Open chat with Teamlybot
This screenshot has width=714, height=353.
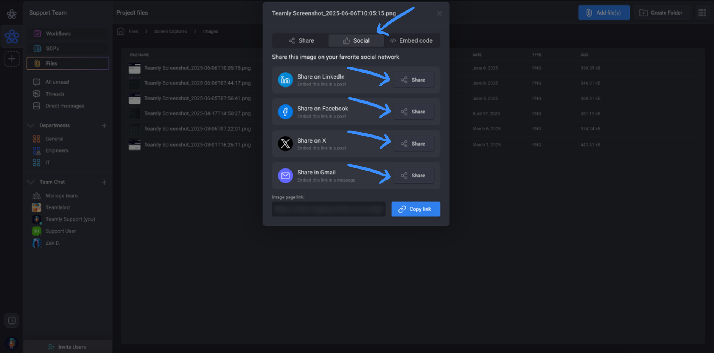[x=58, y=207]
